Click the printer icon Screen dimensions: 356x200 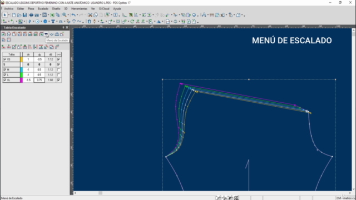coord(31,15)
